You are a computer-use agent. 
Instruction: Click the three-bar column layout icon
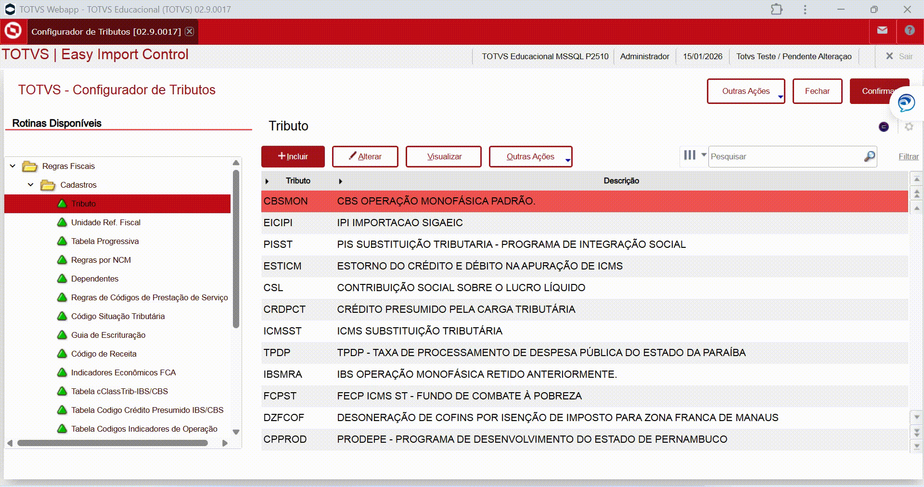[x=690, y=155]
